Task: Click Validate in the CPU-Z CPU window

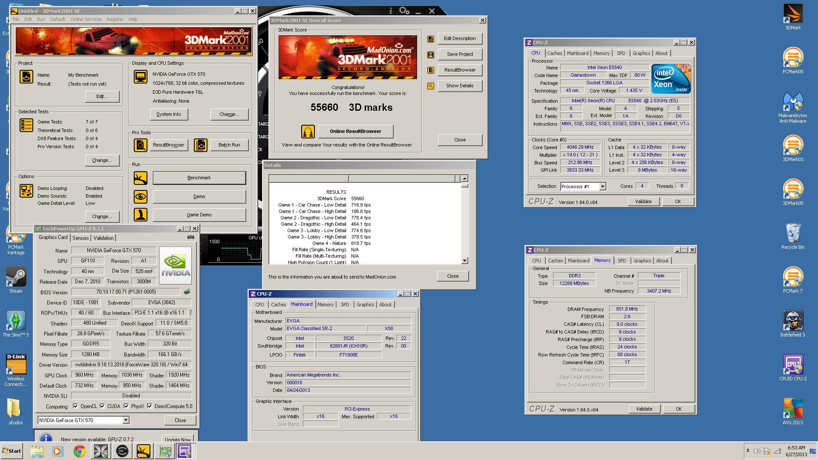Action: click(x=643, y=201)
